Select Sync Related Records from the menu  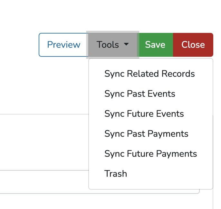point(151,74)
